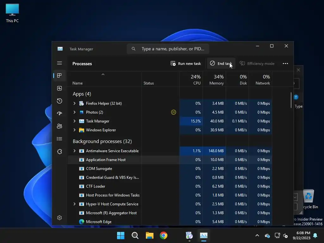Open the clock showing 6:08 PM

coord(302,235)
